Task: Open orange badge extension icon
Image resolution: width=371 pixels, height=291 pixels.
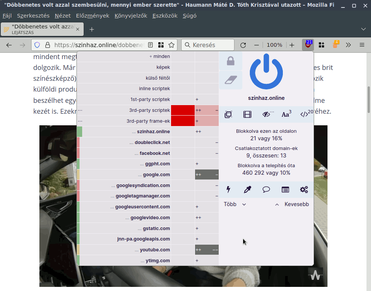Action: coord(335,45)
